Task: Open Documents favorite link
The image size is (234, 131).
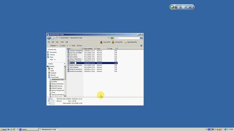Action: click(x=52, y=52)
